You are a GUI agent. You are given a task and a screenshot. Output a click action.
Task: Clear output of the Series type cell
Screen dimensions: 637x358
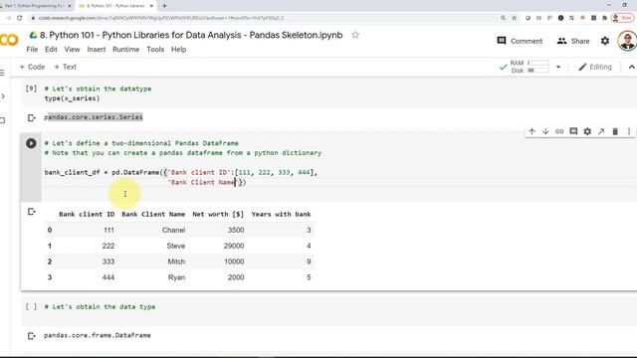click(x=31, y=117)
